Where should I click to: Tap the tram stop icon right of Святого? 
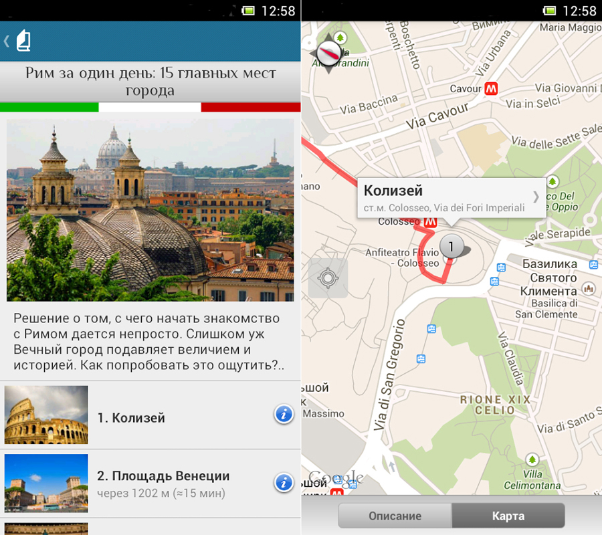[593, 264]
